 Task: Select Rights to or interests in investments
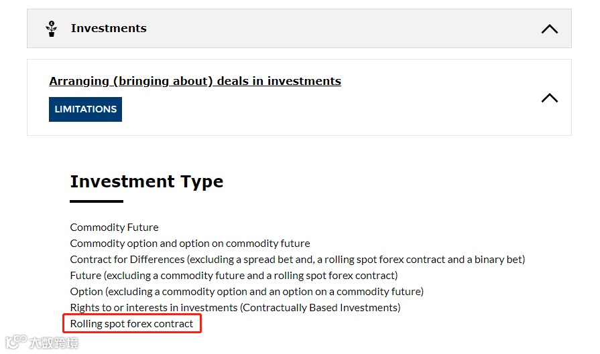tap(235, 308)
